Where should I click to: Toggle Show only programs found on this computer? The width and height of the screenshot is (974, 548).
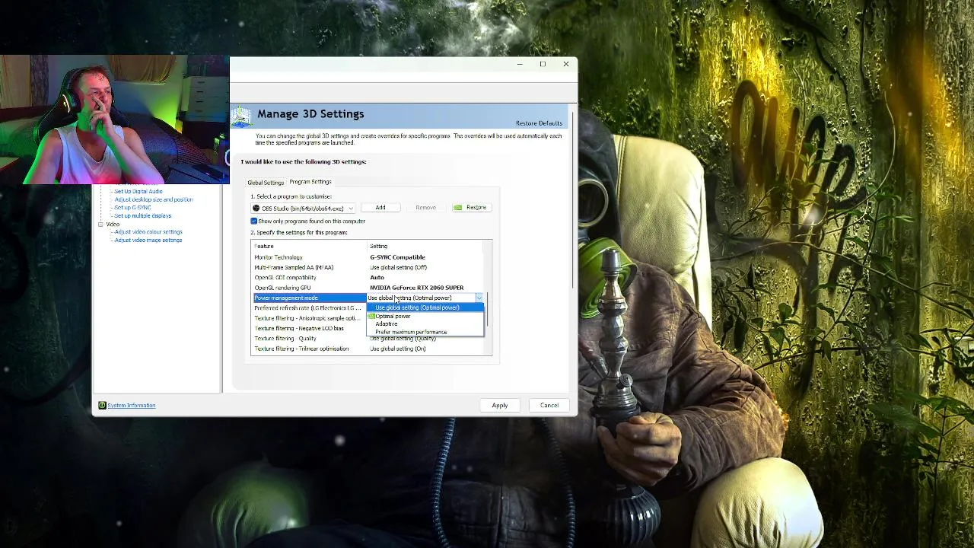pos(254,221)
